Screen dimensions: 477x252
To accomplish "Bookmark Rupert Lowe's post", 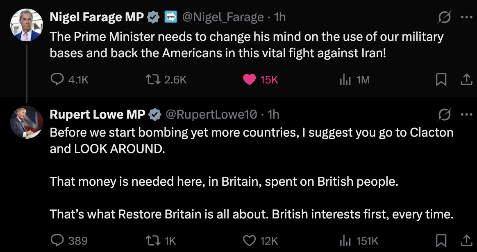I will click(441, 240).
